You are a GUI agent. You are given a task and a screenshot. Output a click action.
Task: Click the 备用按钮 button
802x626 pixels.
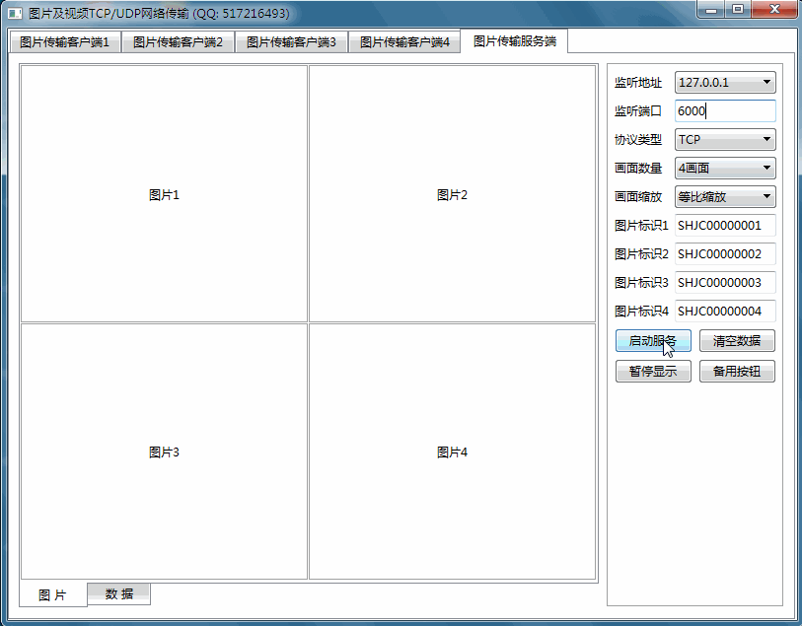tap(737, 372)
